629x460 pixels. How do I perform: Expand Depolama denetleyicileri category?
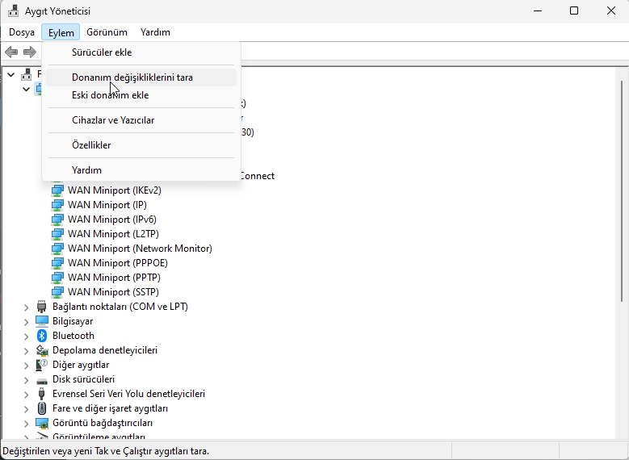[x=26, y=351]
